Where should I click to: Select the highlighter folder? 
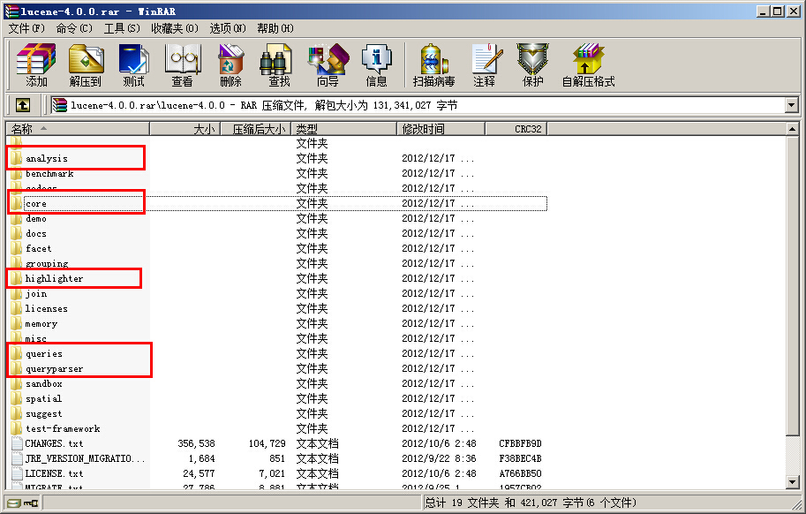click(x=54, y=278)
